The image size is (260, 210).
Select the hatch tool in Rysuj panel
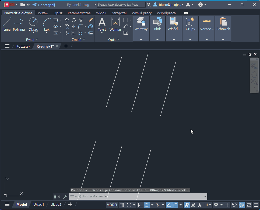click(56, 33)
